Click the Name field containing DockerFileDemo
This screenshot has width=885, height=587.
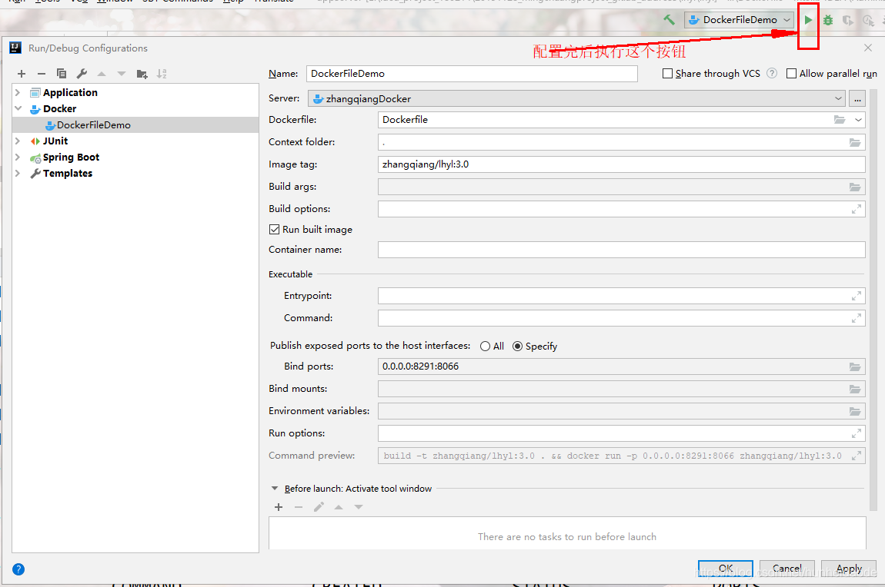tap(472, 74)
